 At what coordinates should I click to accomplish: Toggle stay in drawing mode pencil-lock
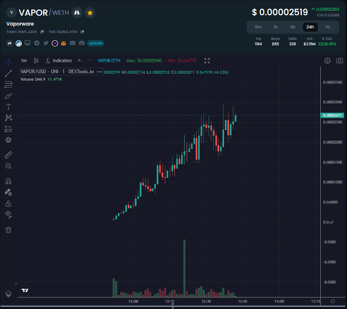point(8,192)
